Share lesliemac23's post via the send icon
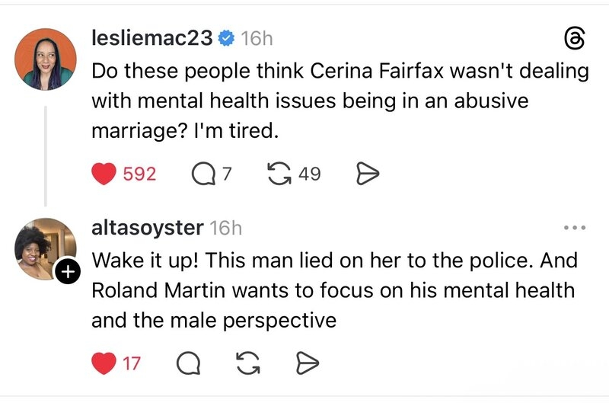Viewport: 609px width, 403px height. 368,174
